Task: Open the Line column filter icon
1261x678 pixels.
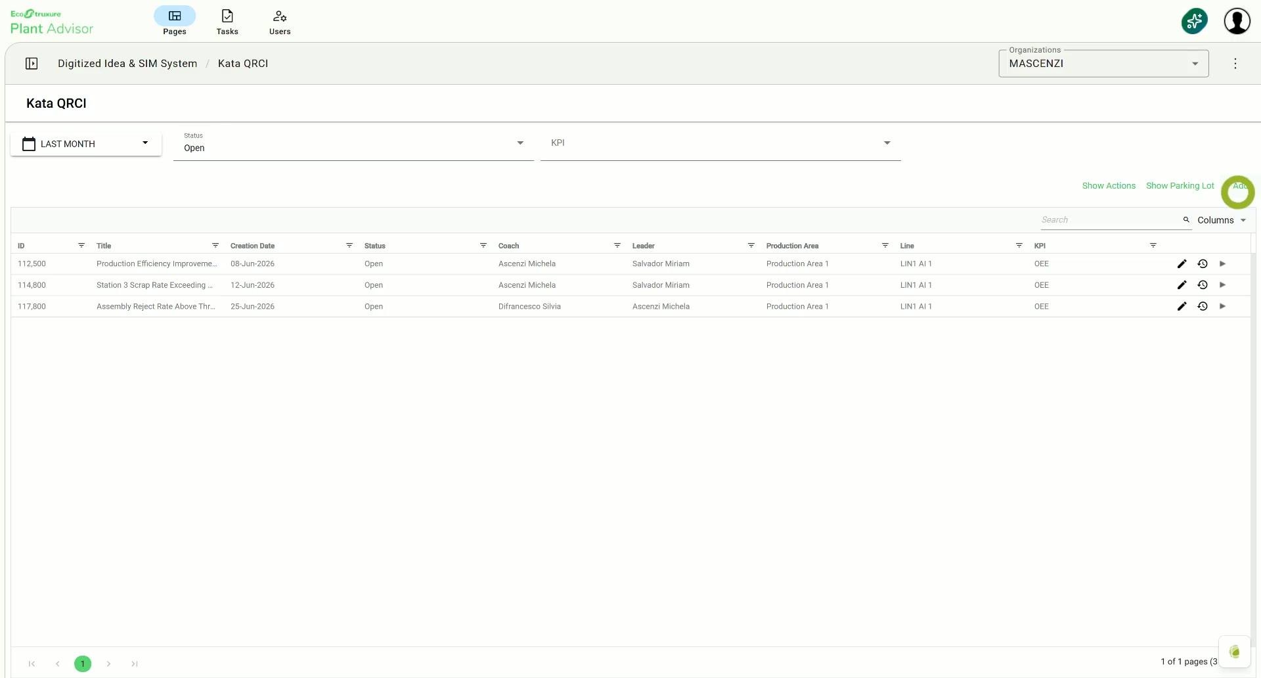Action: click(x=1019, y=246)
